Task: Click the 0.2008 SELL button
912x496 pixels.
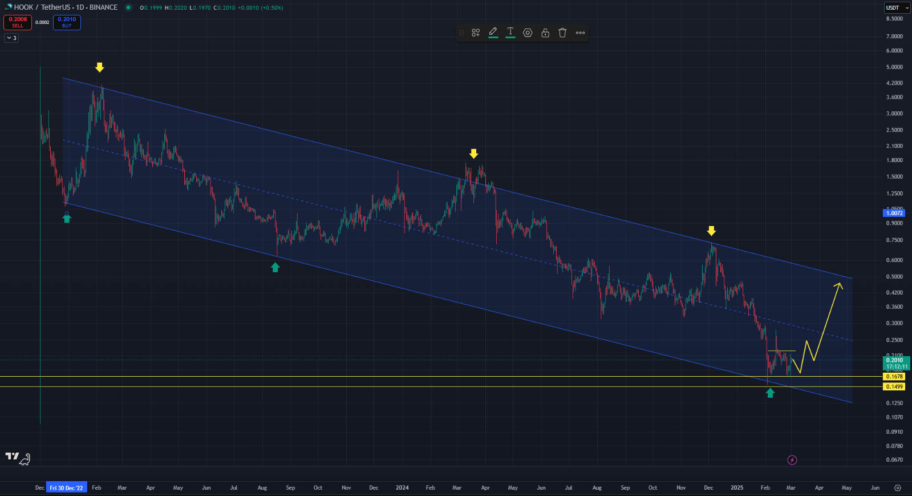Action: [x=18, y=22]
